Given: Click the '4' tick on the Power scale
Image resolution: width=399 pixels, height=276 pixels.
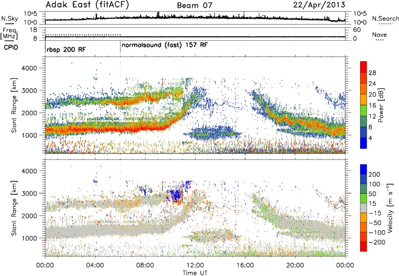Looking at the screenshot, I should (371, 138).
